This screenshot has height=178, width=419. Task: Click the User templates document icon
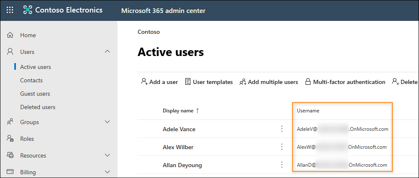pyautogui.click(x=188, y=81)
